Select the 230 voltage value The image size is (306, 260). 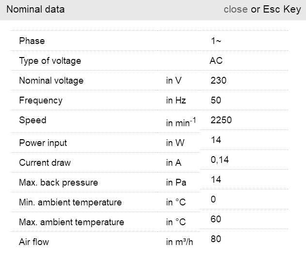point(218,81)
